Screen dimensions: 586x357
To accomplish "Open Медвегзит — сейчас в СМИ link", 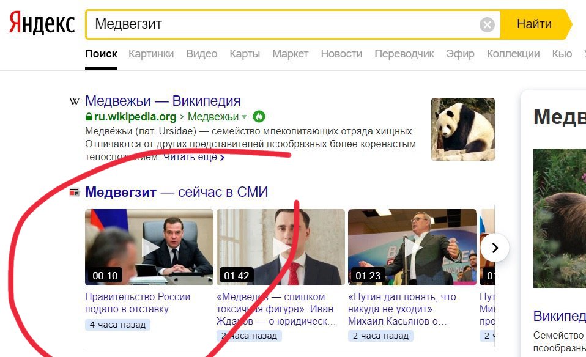I will coord(176,192).
